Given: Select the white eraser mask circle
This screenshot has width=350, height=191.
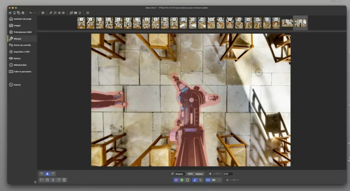Looking at the screenshot, I should click(188, 180).
